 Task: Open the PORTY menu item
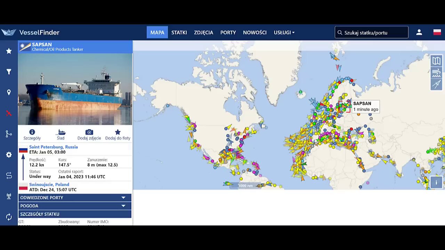pos(228,32)
